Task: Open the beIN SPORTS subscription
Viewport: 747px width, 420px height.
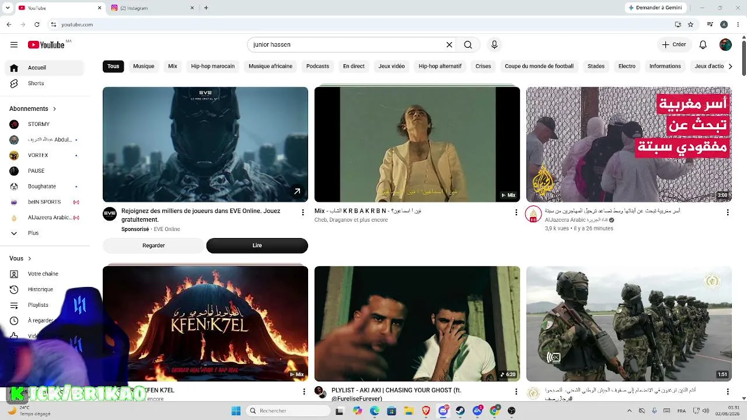Action: click(x=44, y=202)
